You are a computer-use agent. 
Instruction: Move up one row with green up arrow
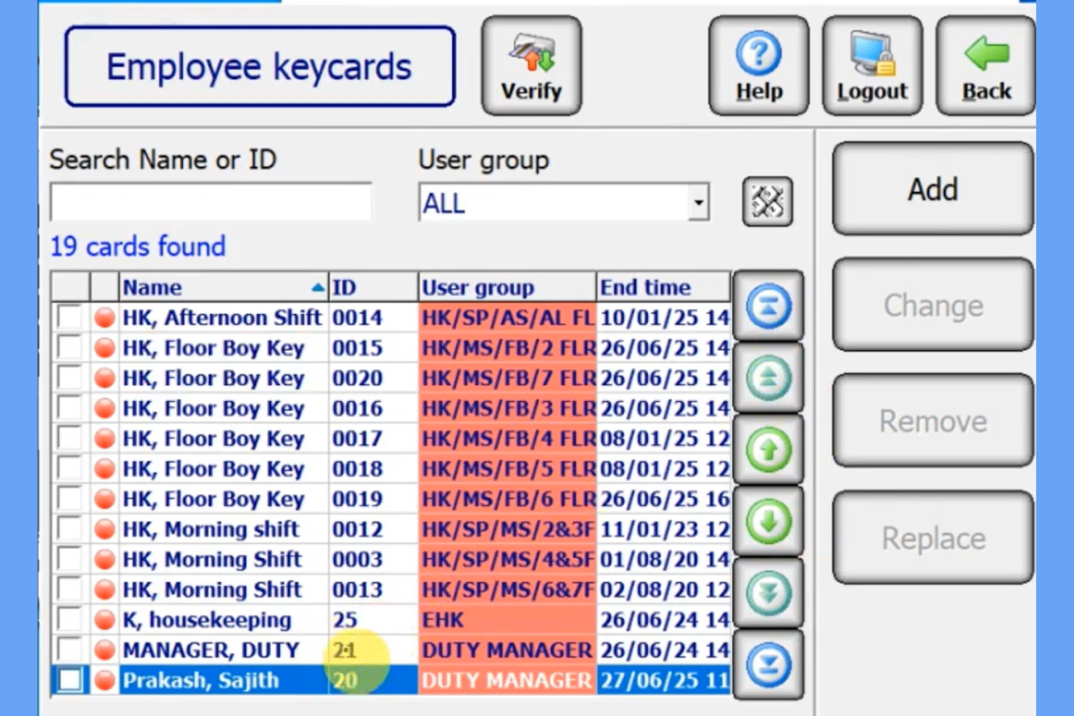[768, 450]
